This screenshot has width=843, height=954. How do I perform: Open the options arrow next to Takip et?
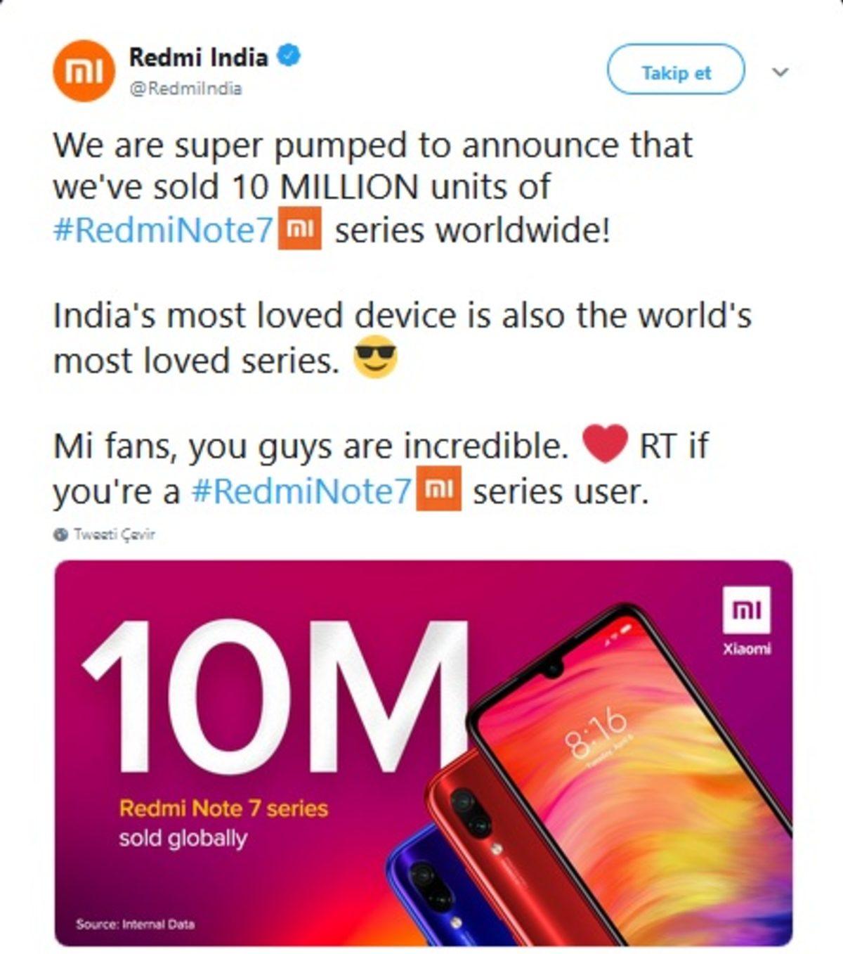point(778,71)
